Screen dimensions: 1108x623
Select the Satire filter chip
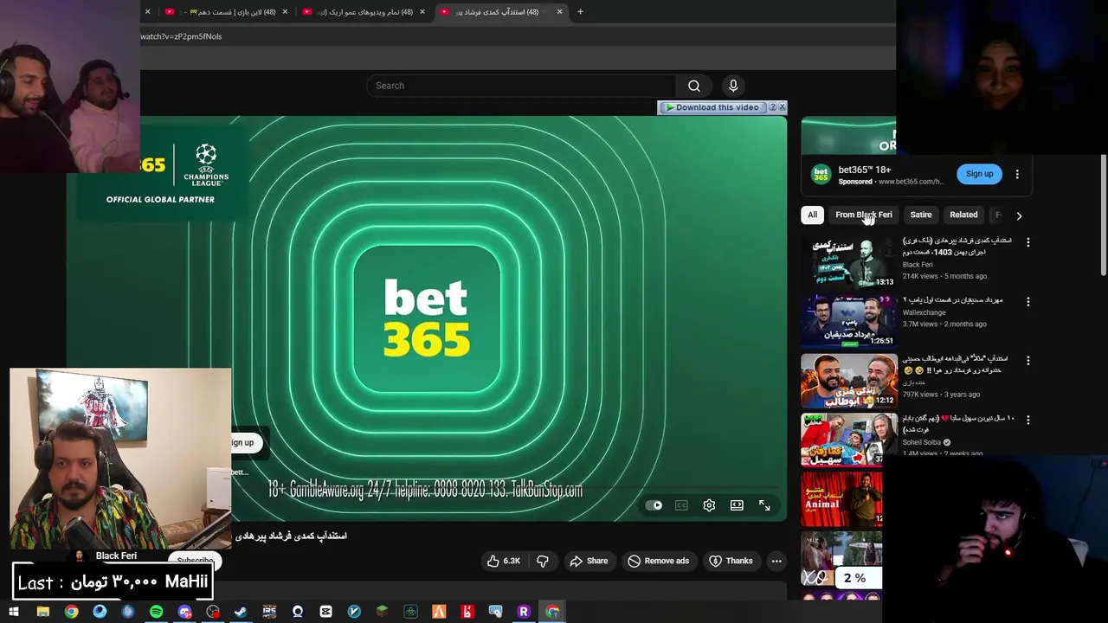921,215
